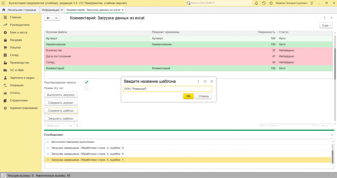Select the Количество row
Screen dimensions: 337x178
(188, 50)
